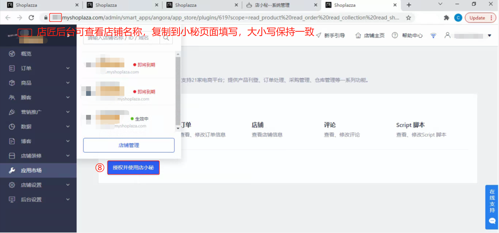
Task: Click the 店铺设置 gear icon
Action: [12, 185]
